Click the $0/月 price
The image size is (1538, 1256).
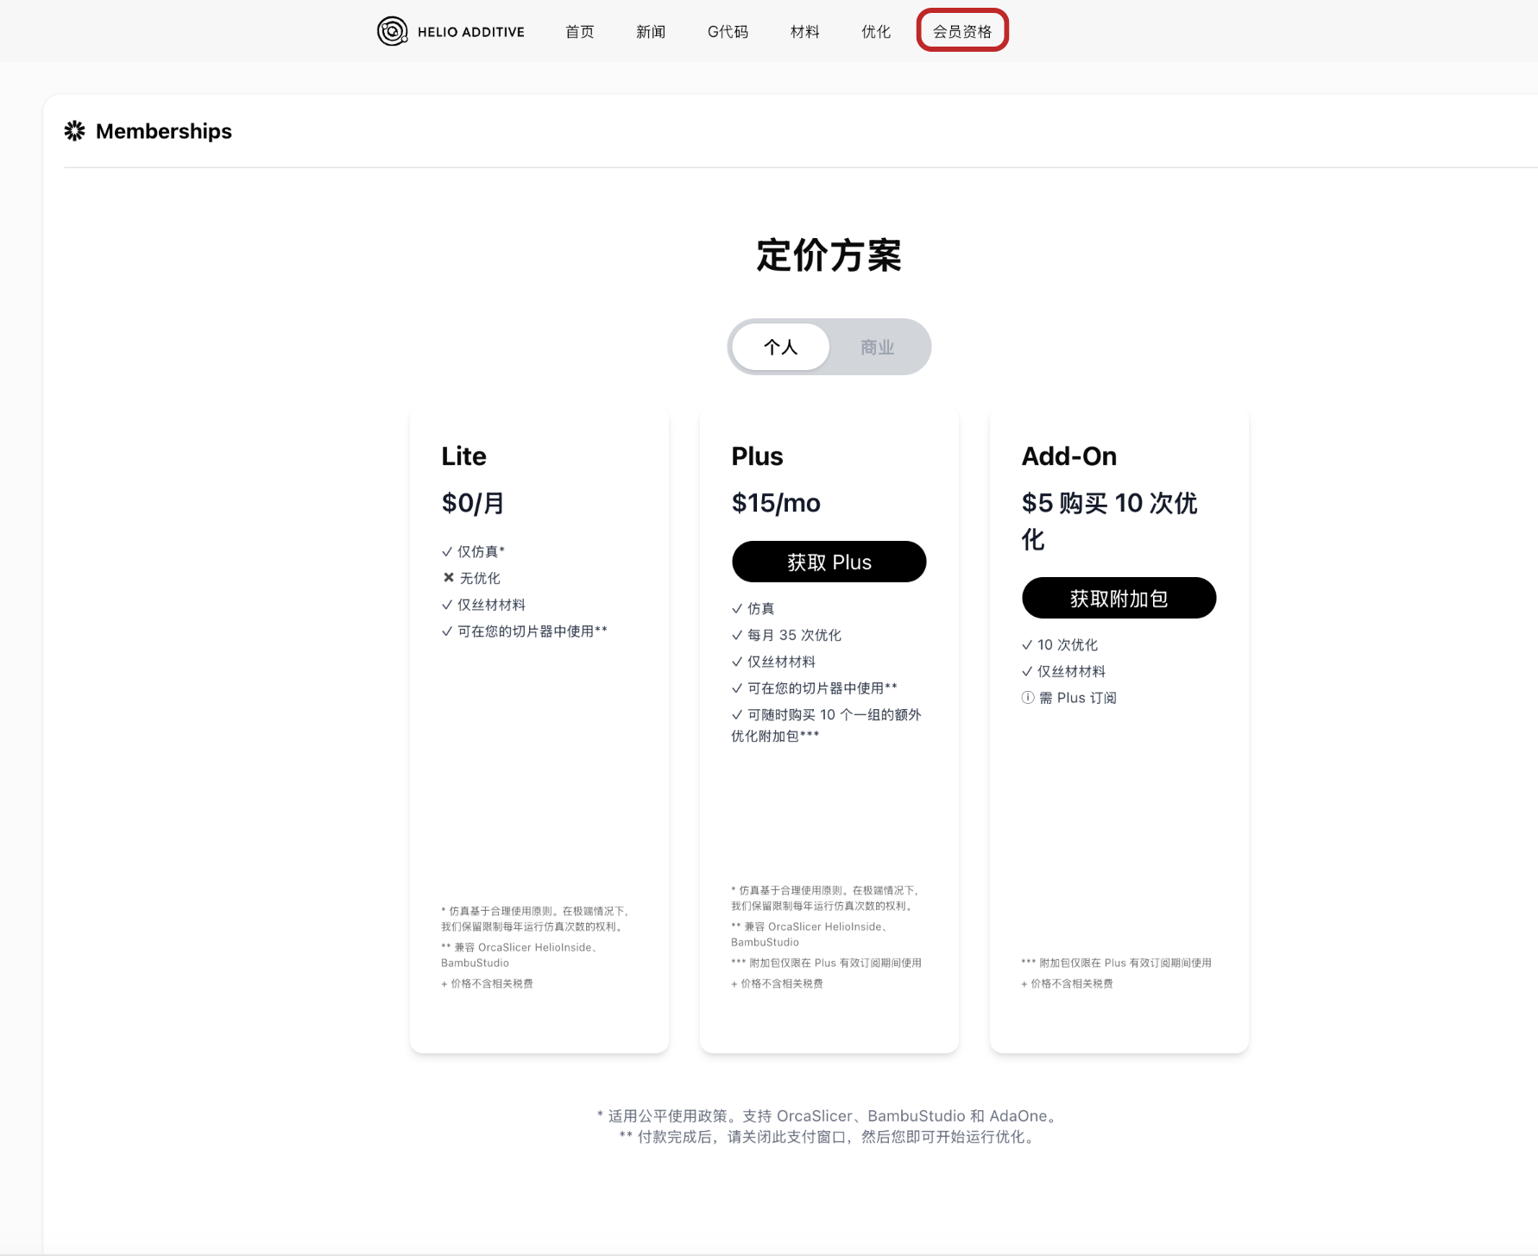[x=473, y=503]
